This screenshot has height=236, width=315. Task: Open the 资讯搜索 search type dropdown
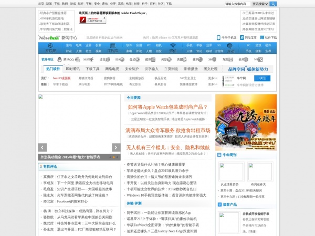(x=260, y=4)
